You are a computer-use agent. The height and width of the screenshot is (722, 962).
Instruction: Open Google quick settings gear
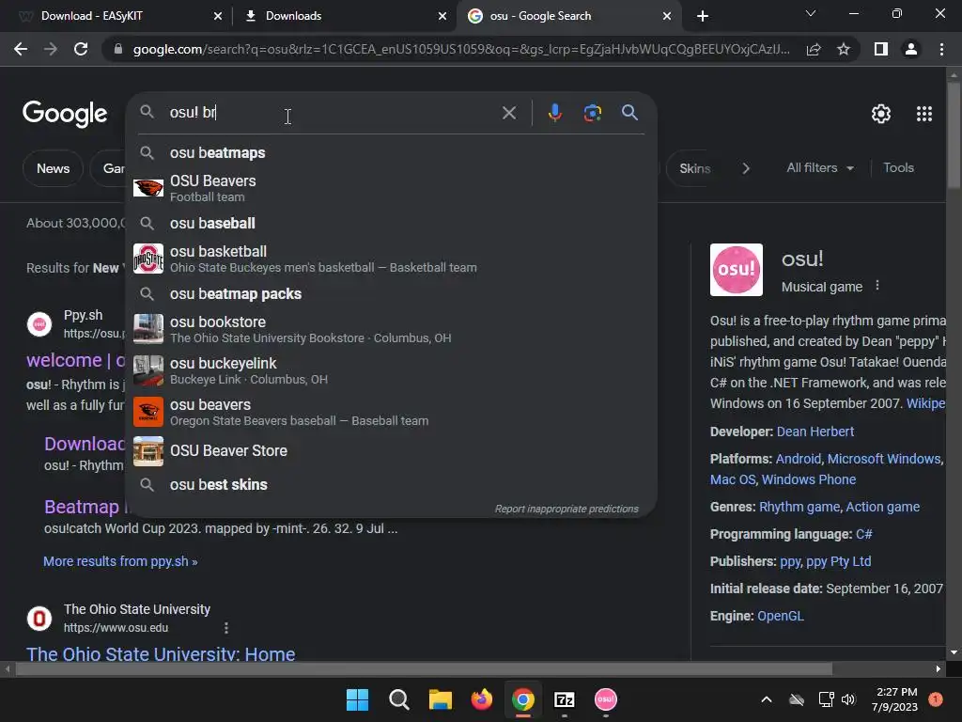tap(881, 114)
